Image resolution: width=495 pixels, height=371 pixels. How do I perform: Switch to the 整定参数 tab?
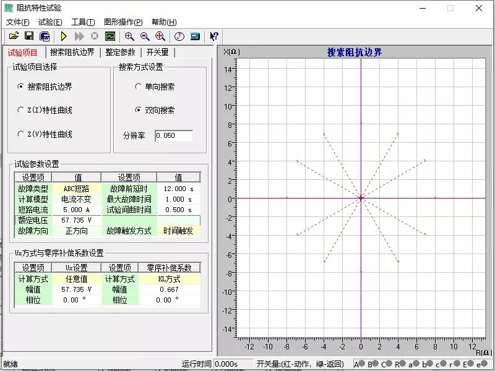coord(120,53)
